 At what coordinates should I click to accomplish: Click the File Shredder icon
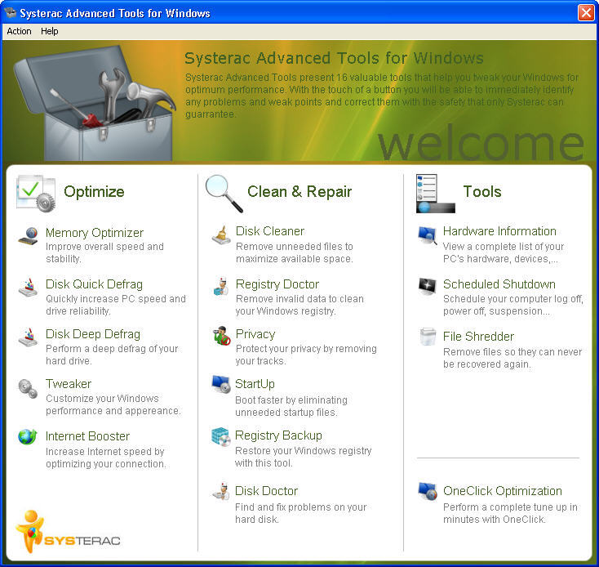(428, 337)
